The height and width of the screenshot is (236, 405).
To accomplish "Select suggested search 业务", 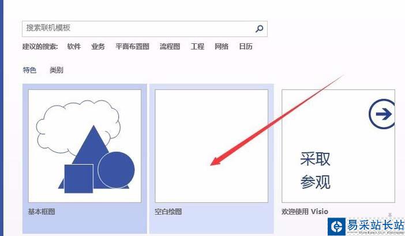I will (x=98, y=47).
